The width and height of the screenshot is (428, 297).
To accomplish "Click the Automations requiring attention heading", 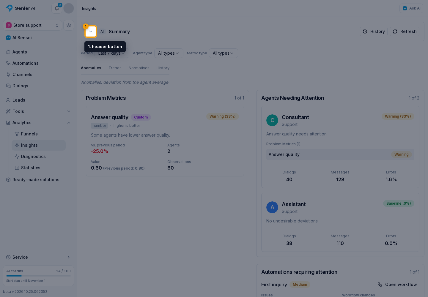I will (299, 272).
